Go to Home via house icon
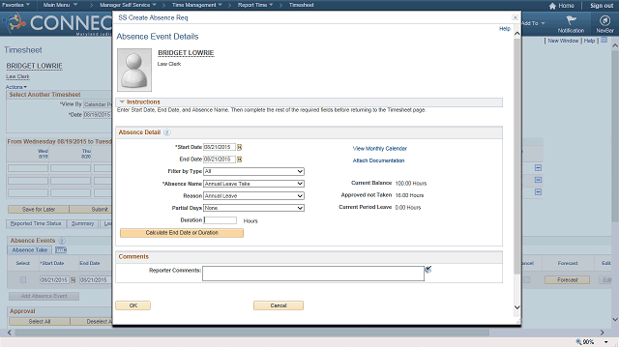Viewport: 619px width, 348px height. click(x=552, y=6)
